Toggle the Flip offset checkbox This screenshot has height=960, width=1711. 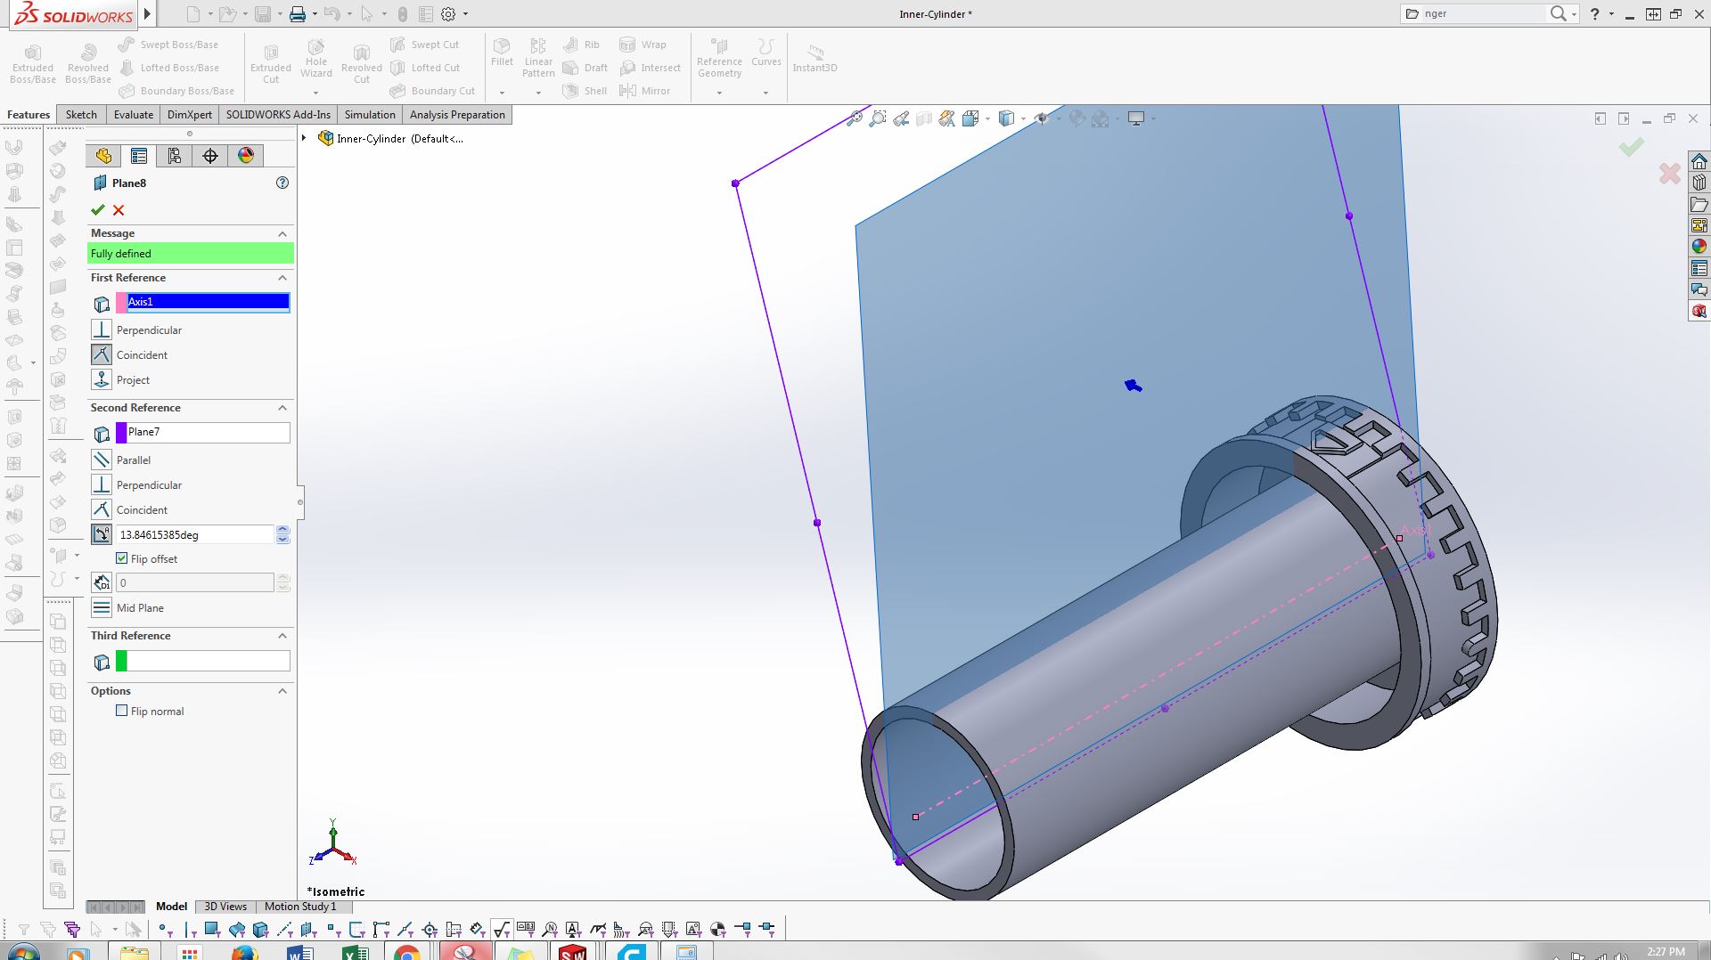click(122, 558)
